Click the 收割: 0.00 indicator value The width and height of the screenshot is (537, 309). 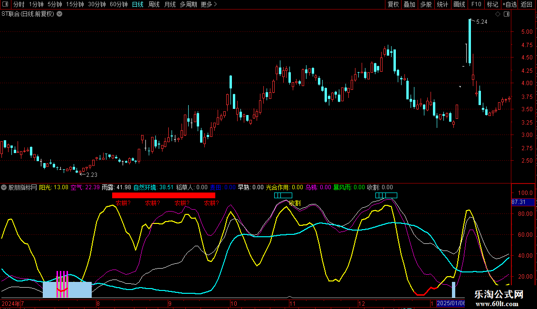(x=380, y=187)
